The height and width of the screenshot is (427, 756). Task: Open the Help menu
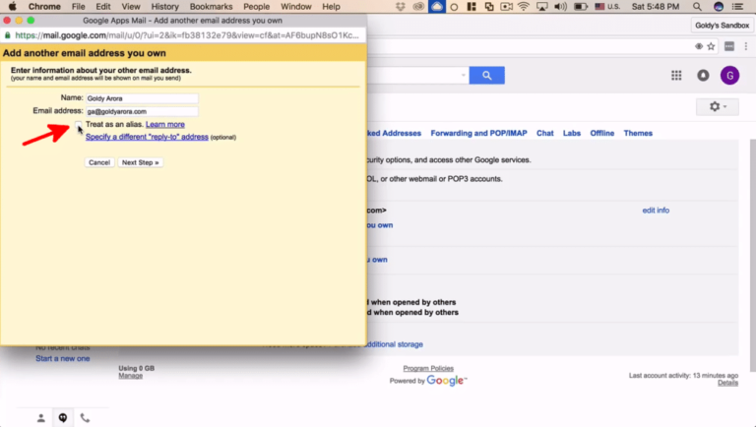pyautogui.click(x=331, y=7)
